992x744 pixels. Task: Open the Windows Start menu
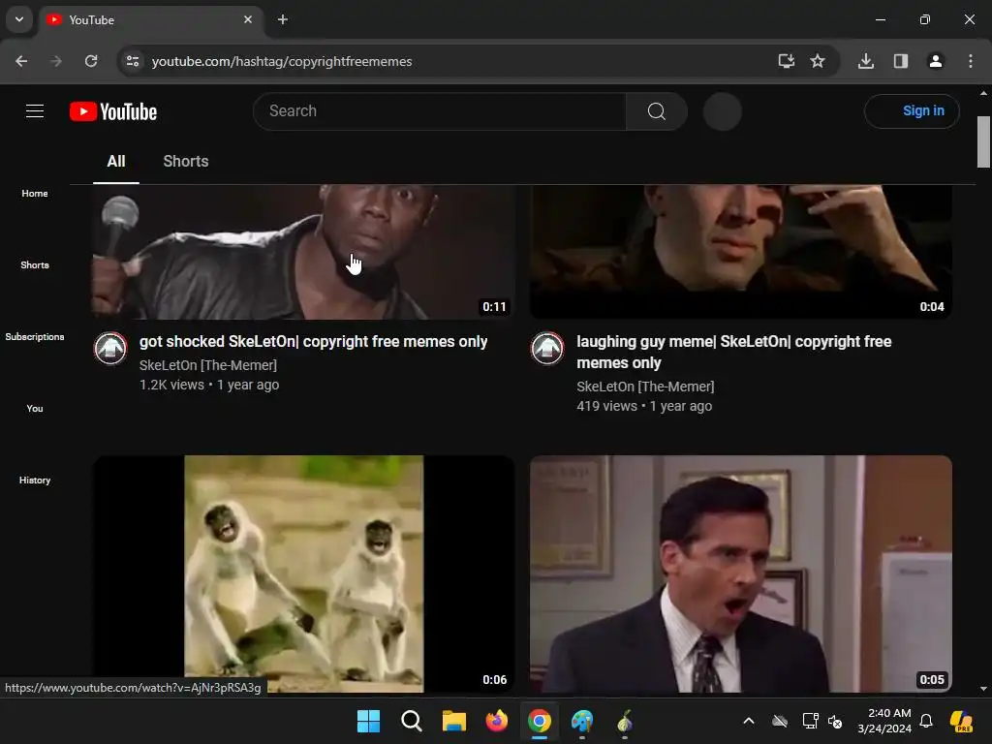tap(368, 721)
